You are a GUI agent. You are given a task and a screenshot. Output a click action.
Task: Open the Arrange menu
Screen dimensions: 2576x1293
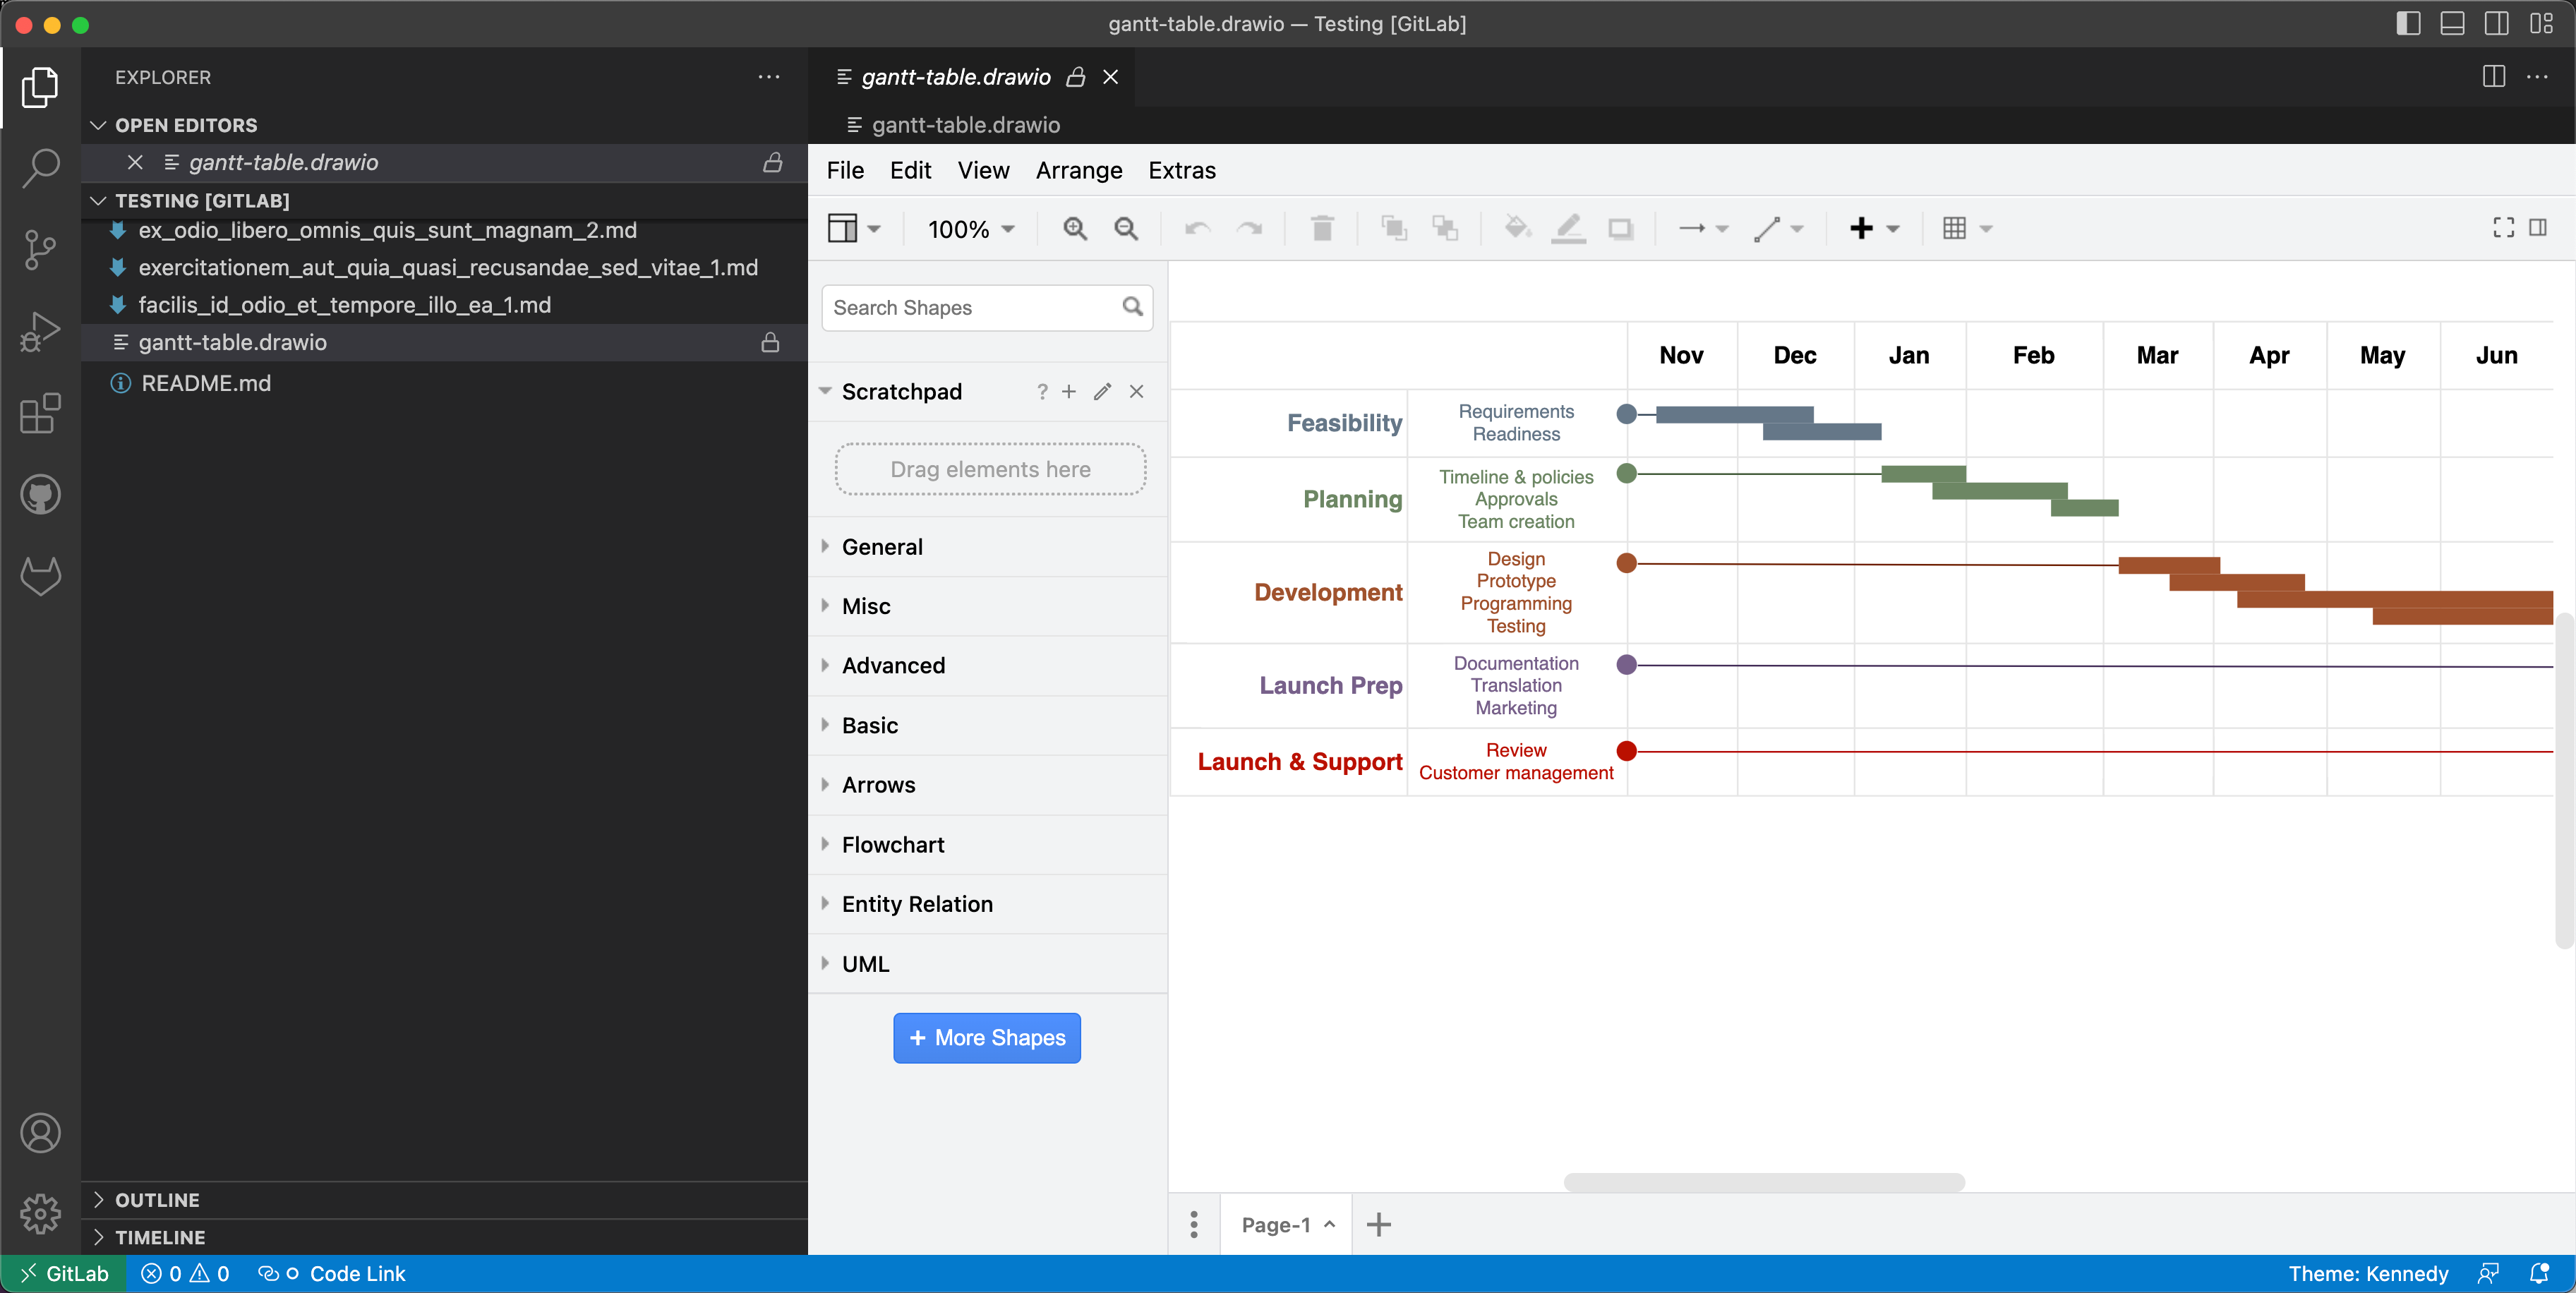tap(1078, 170)
